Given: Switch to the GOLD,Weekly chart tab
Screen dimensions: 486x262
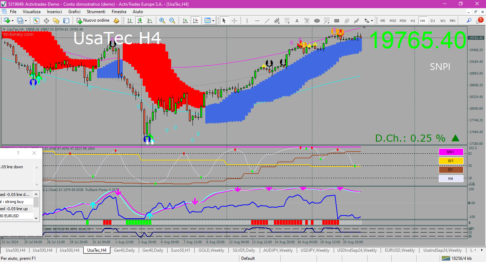Looking at the screenshot, I should 211,250.
